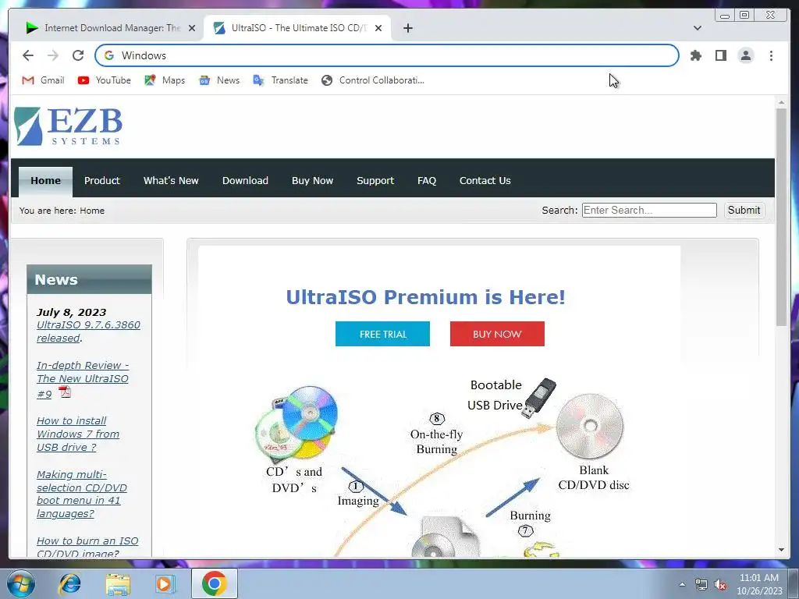
Task: Open the YouTube bookmark
Action: click(104, 80)
